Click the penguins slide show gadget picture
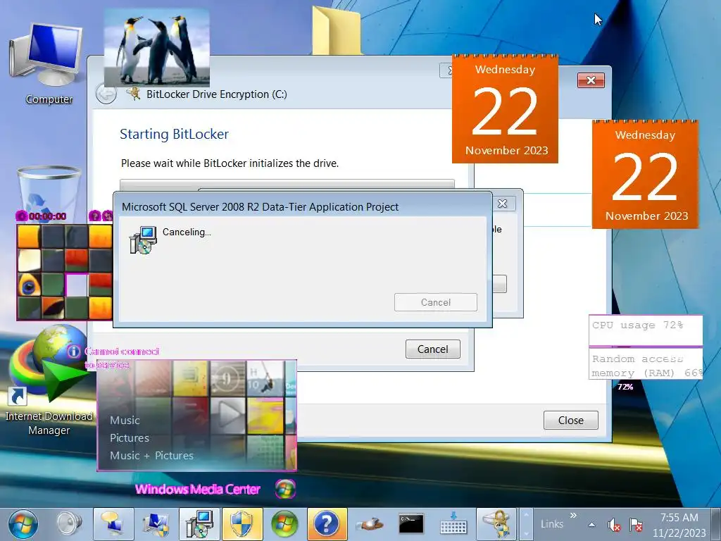This screenshot has height=541, width=721. (x=156, y=48)
